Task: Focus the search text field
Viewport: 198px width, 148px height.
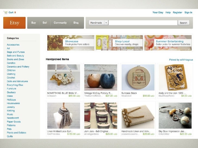Action: point(143,23)
